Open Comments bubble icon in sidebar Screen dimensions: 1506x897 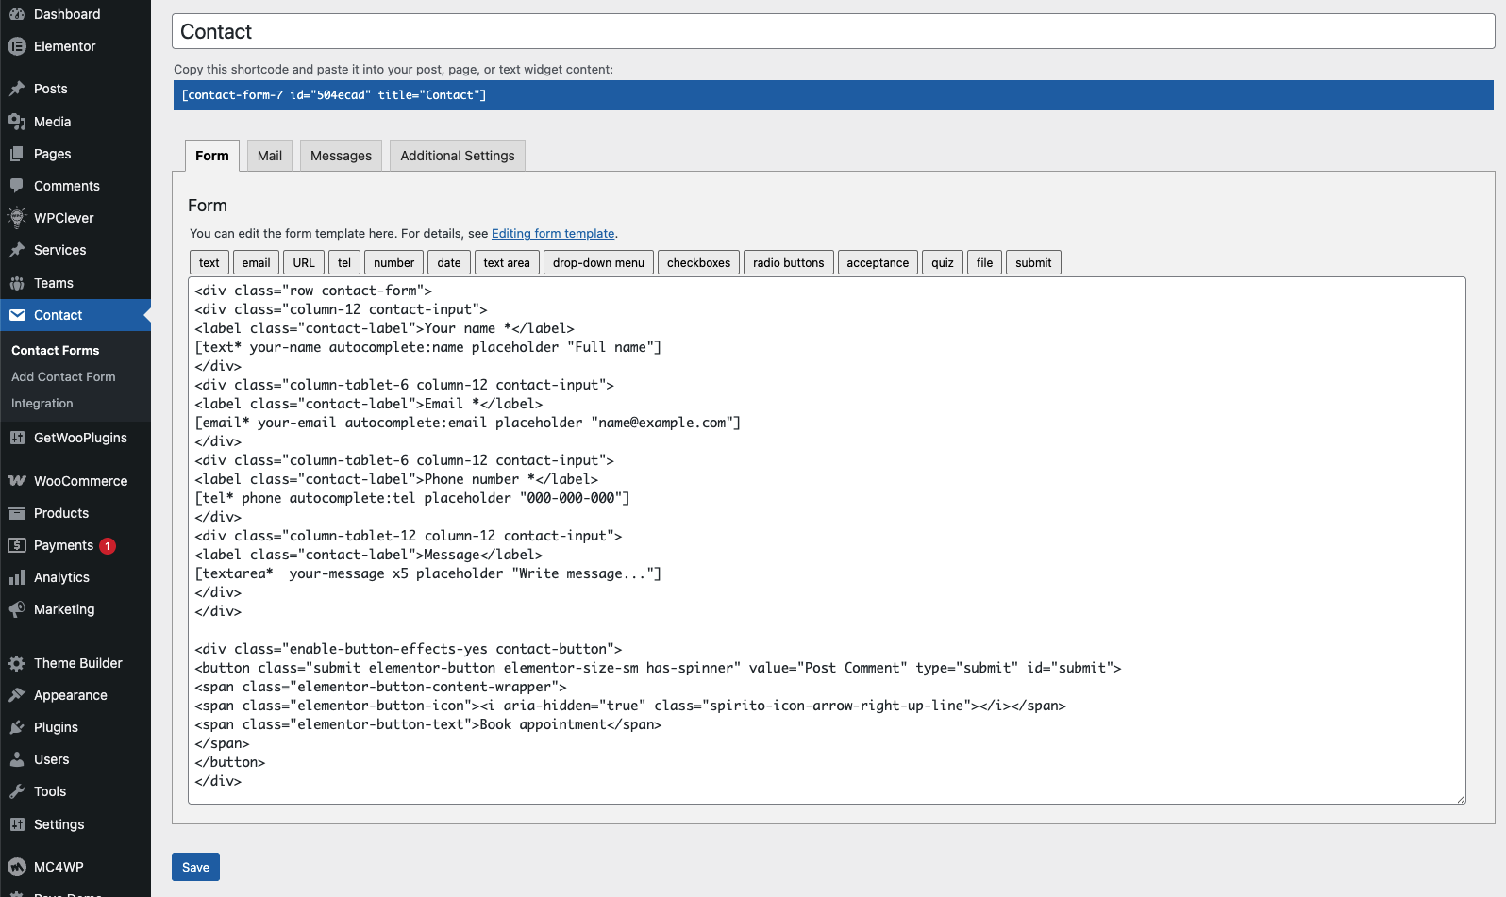(17, 186)
